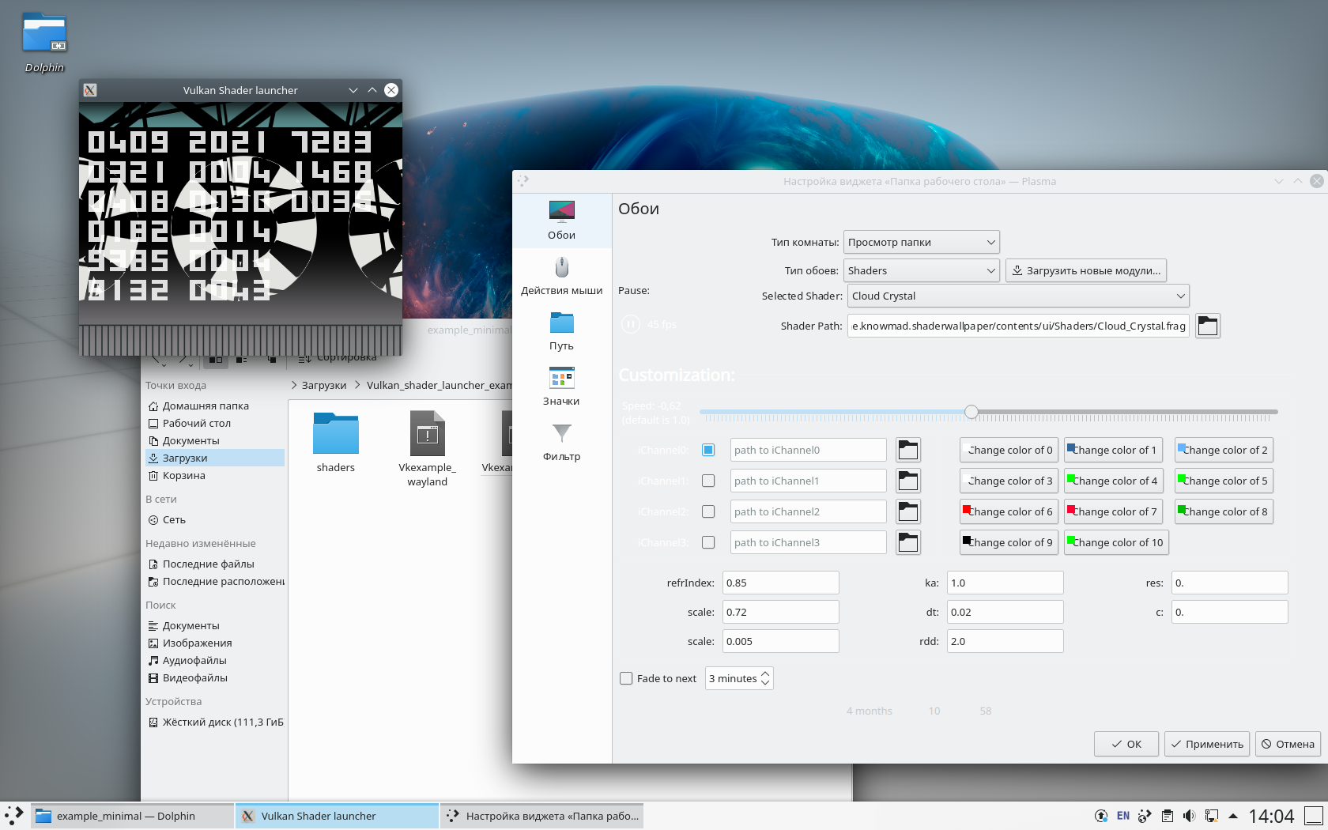Browse for the Shader Path file
The width and height of the screenshot is (1328, 830).
tap(1207, 326)
